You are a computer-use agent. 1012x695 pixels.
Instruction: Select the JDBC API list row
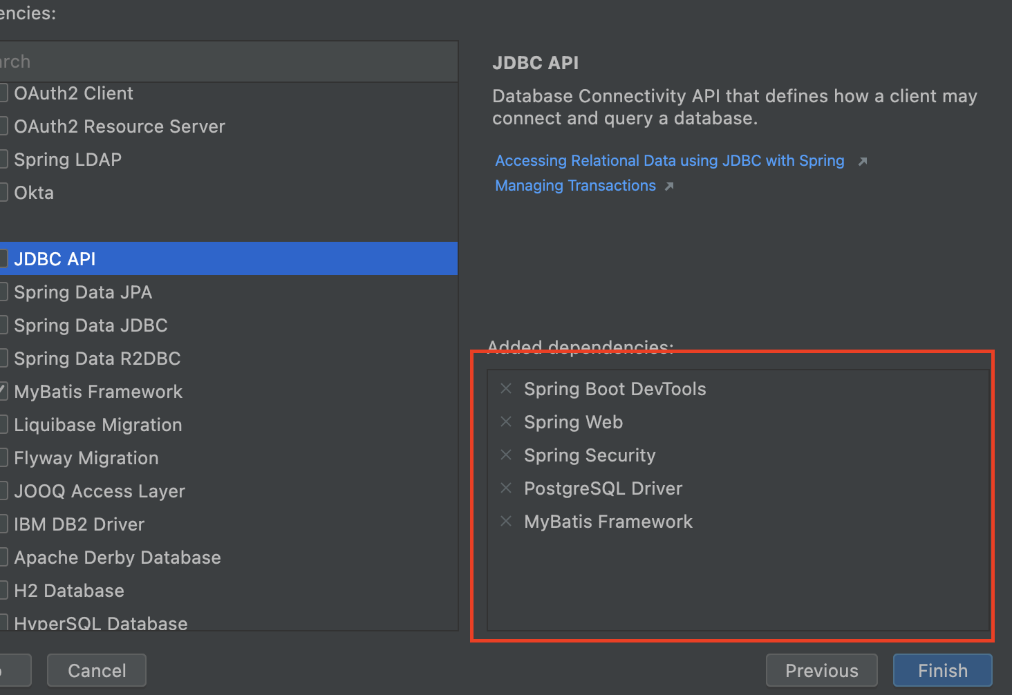228,258
